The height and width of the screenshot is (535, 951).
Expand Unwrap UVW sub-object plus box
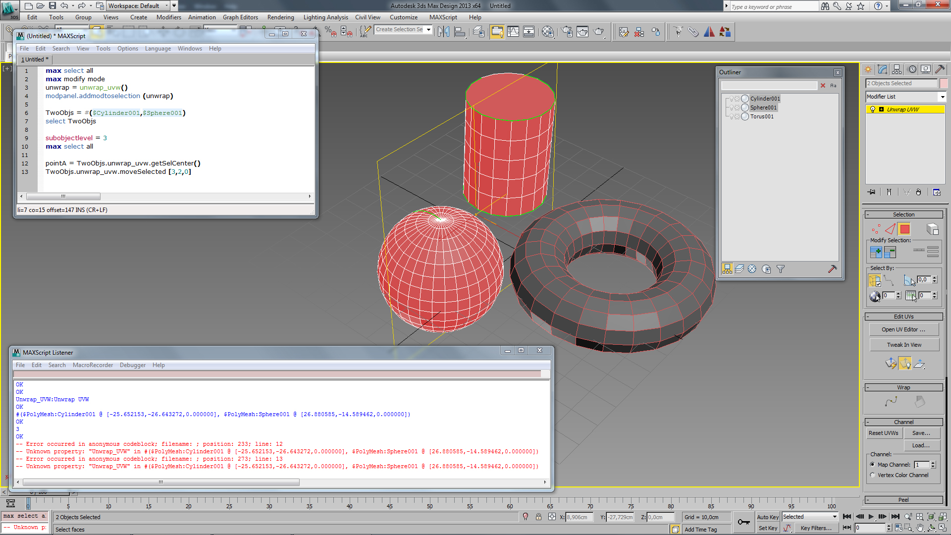(881, 109)
